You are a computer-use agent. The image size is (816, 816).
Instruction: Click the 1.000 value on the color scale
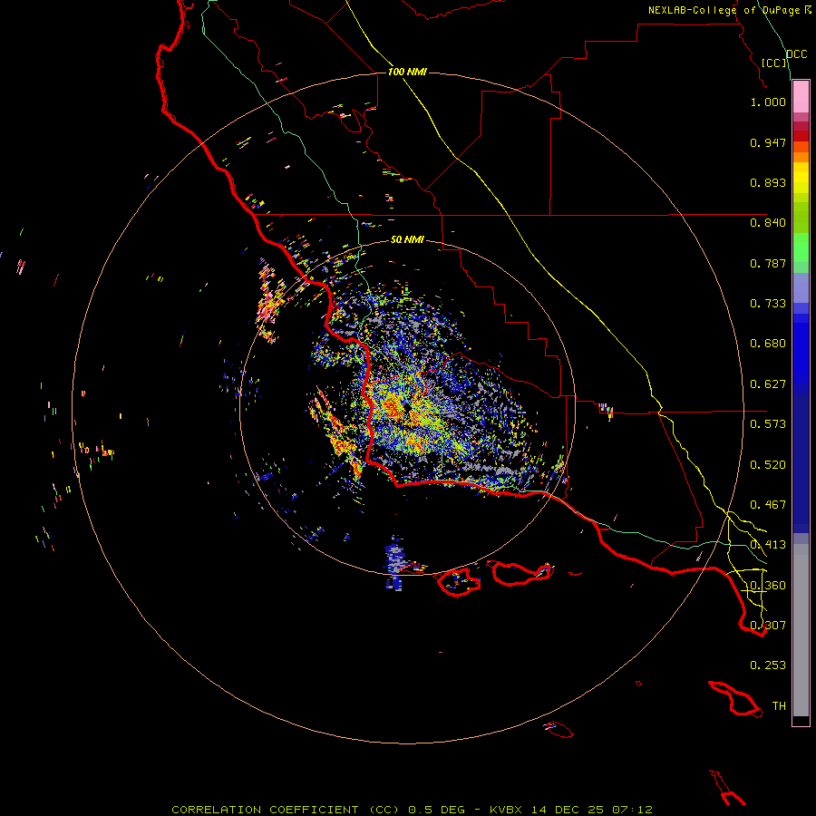pos(768,102)
